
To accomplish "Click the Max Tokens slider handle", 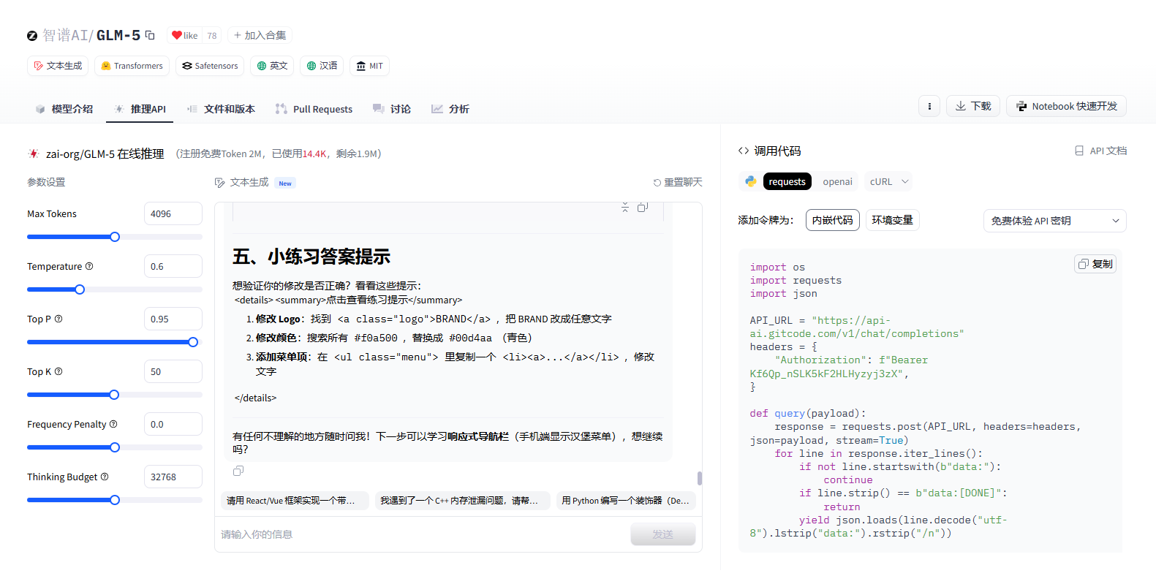I will (x=115, y=237).
